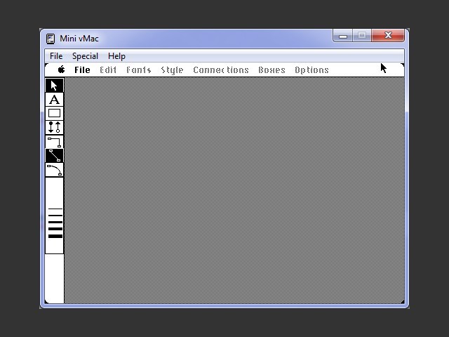Pick the up-down arrows connection tool

click(x=54, y=127)
